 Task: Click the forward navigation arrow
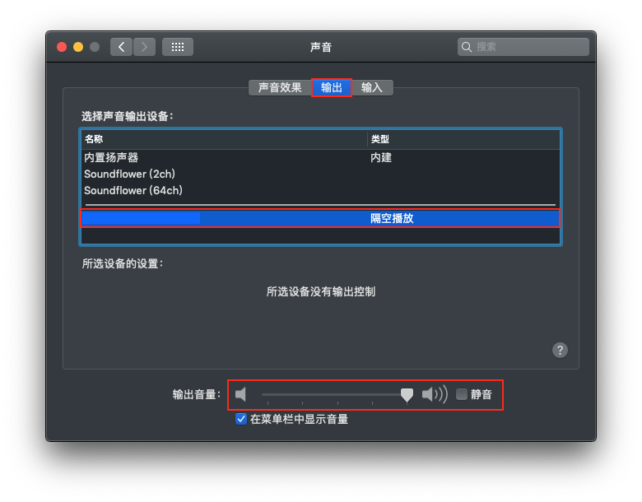[144, 47]
